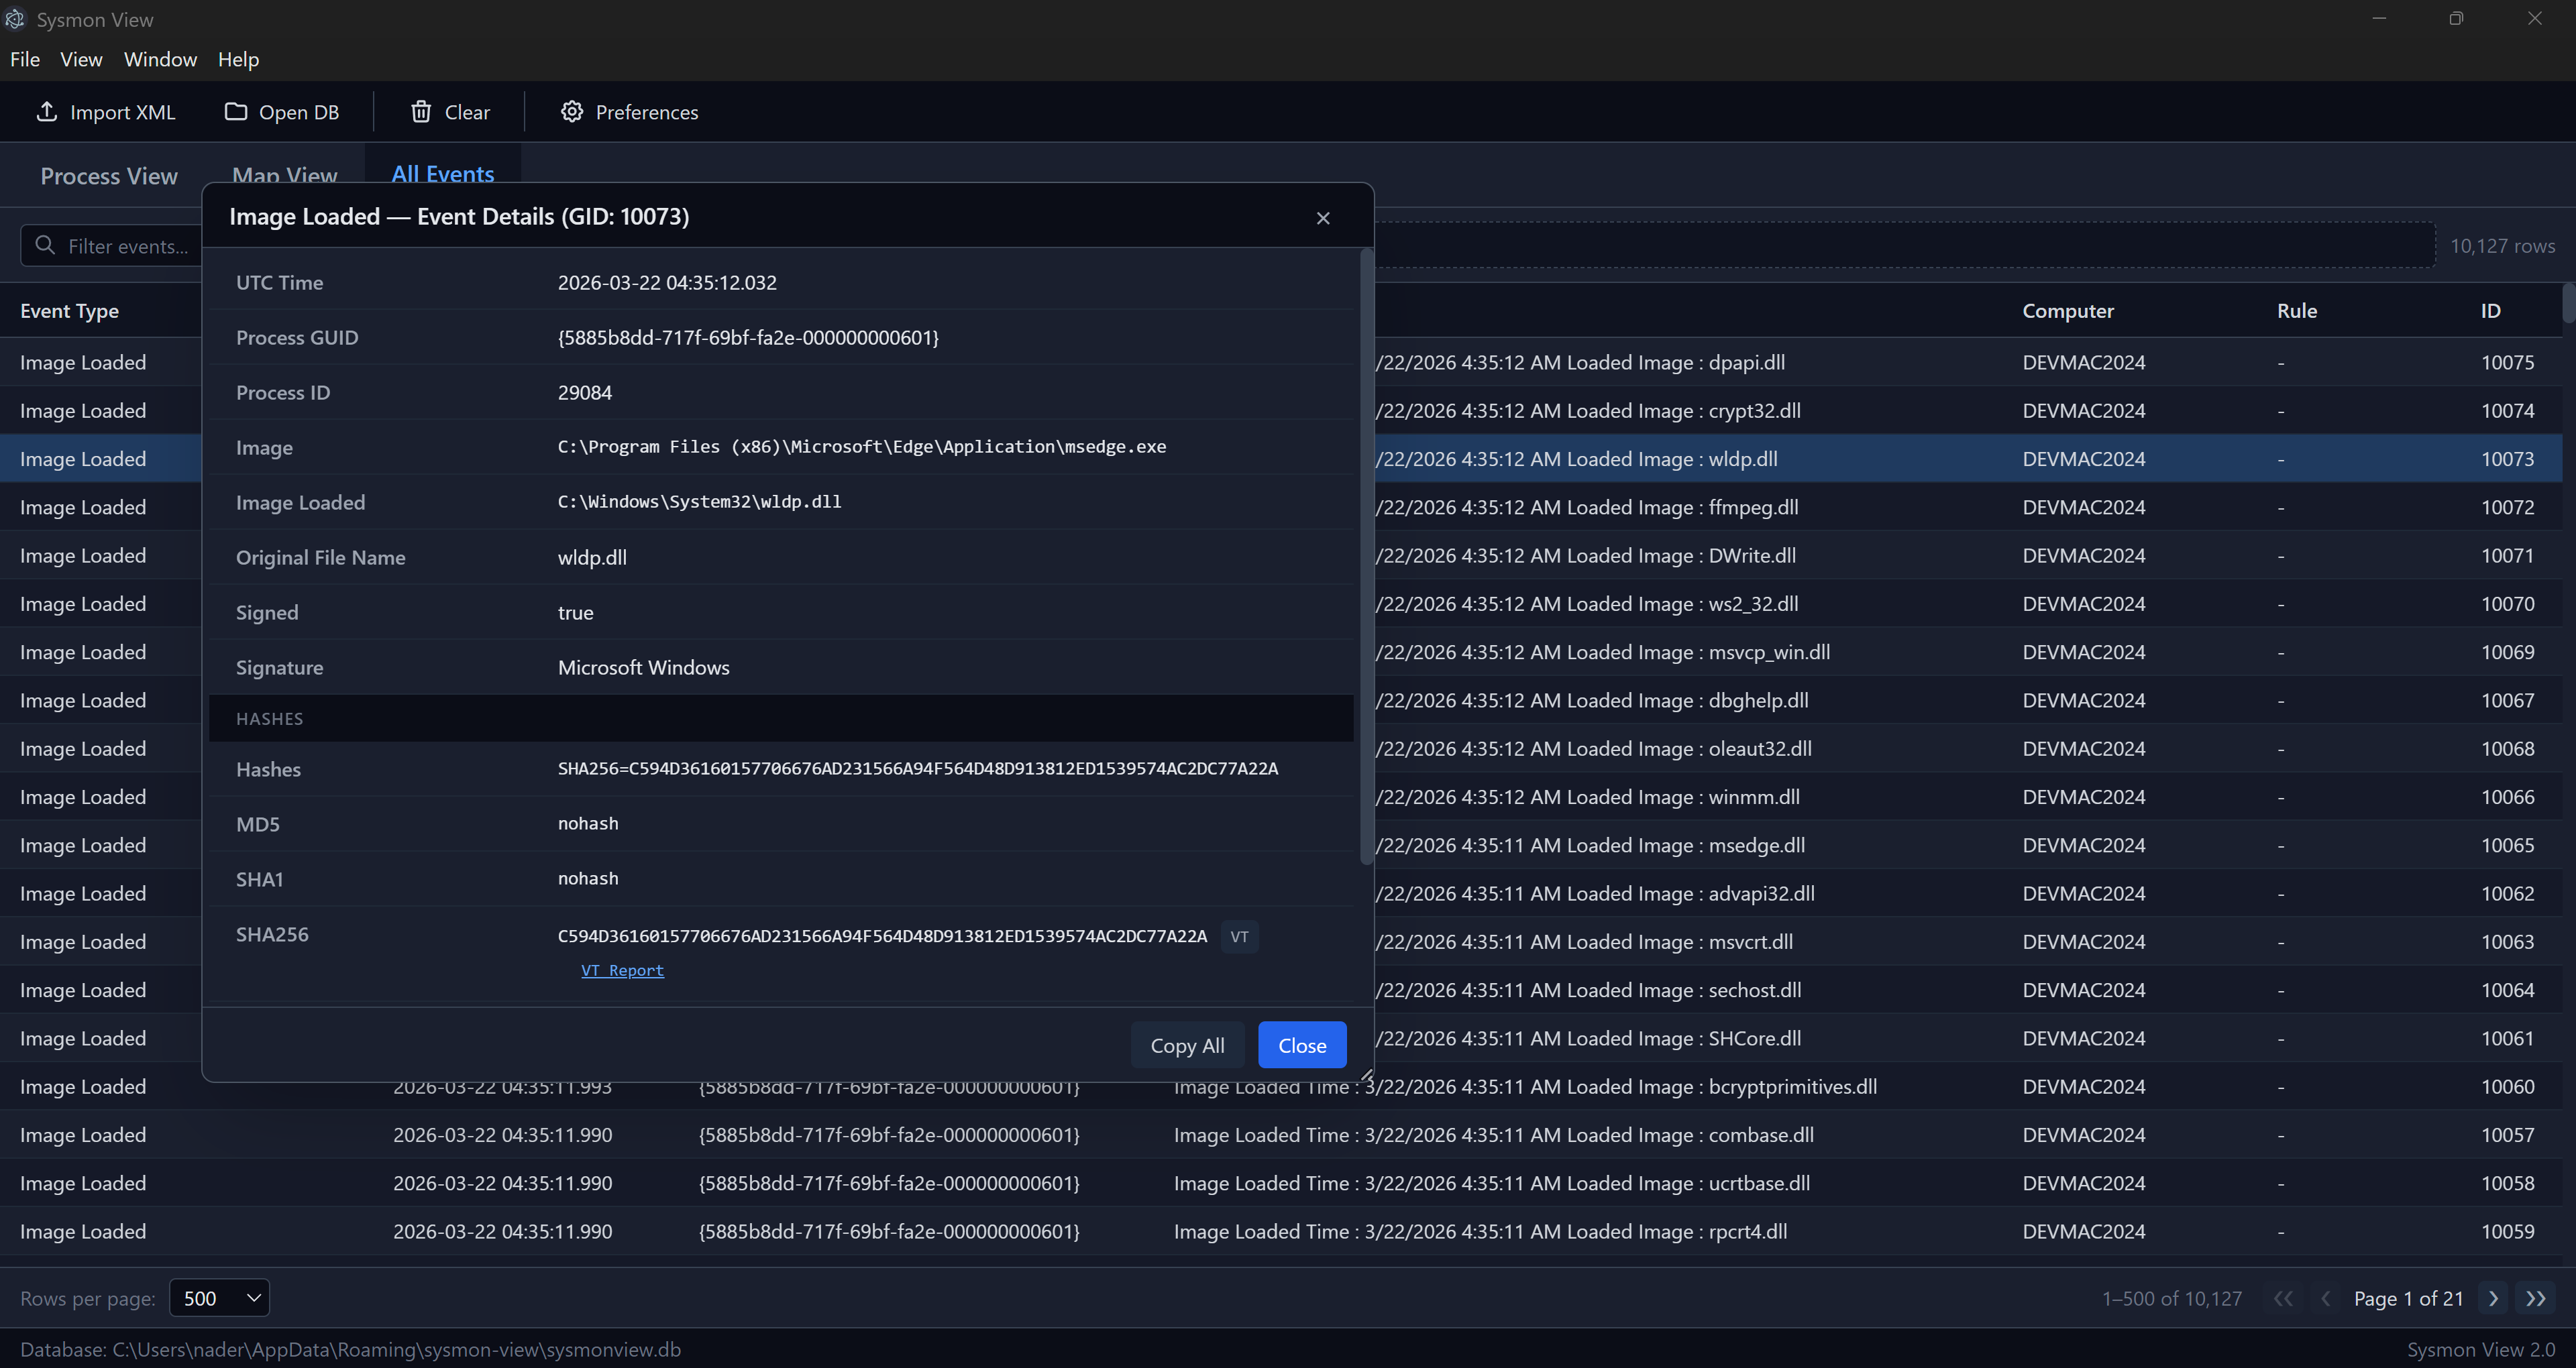Select the All Events tab
The height and width of the screenshot is (1368, 2576).
(443, 174)
